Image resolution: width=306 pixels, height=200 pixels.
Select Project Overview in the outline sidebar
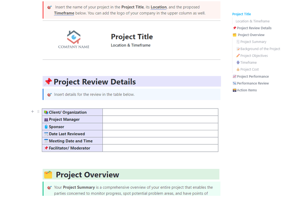point(251,35)
